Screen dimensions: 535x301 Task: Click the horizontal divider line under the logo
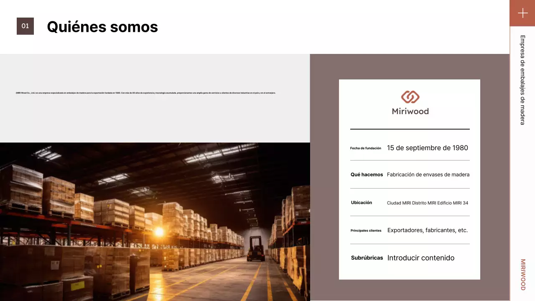[x=410, y=129]
